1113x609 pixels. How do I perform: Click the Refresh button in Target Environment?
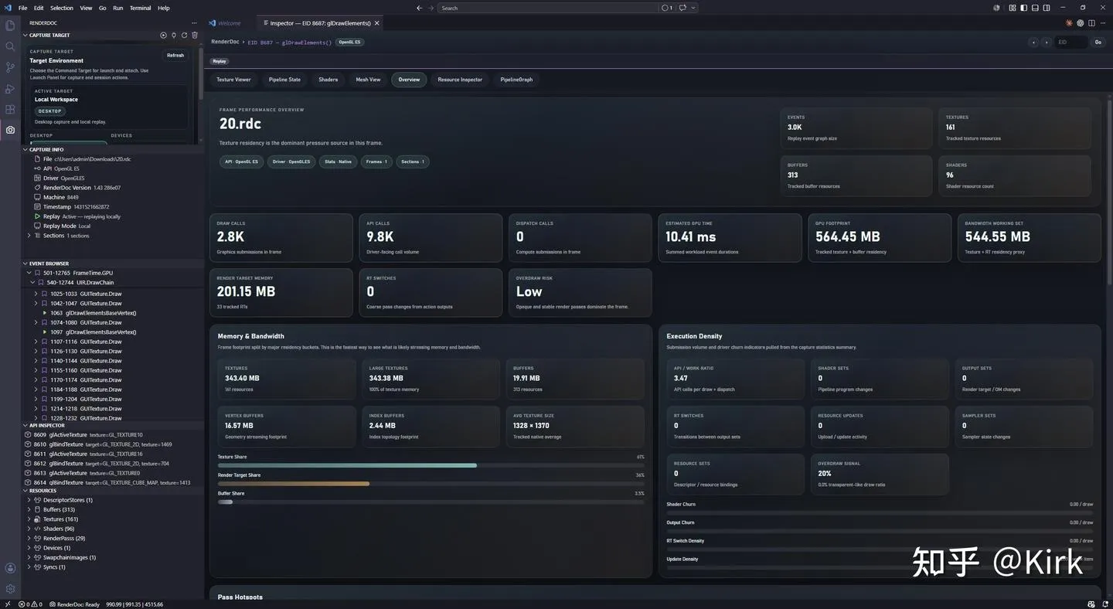(175, 55)
